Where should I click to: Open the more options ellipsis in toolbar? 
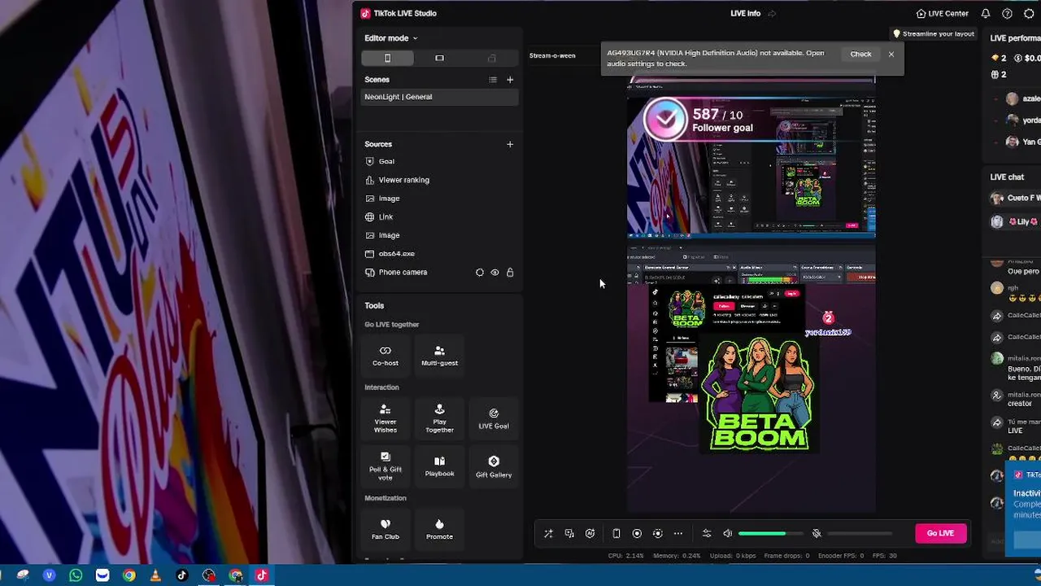(x=678, y=534)
